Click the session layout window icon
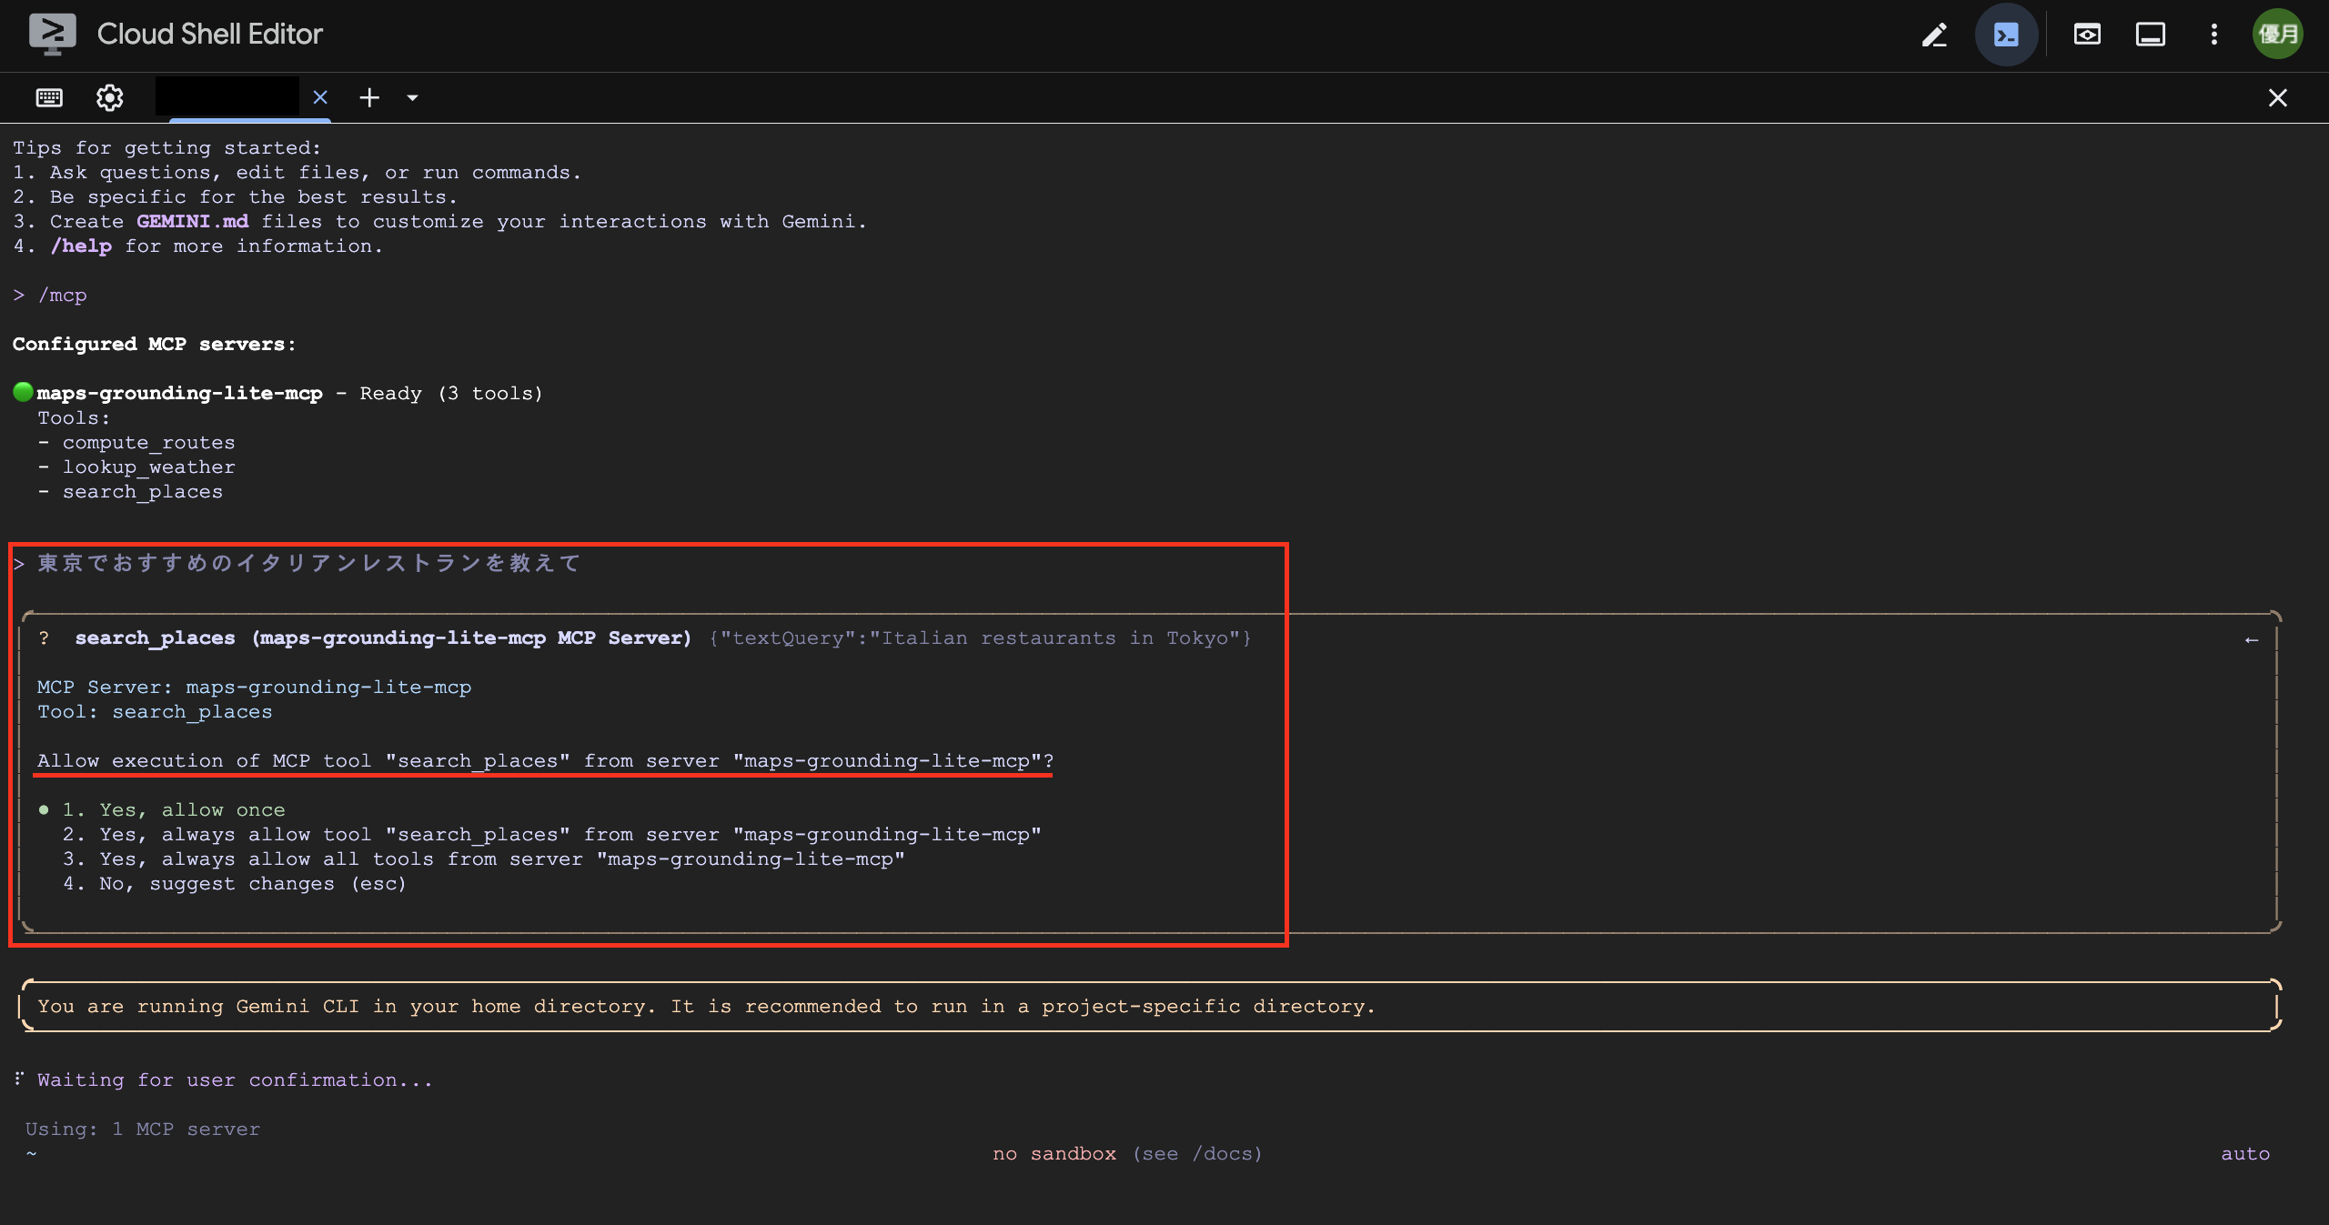2329x1225 pixels. [x=2150, y=35]
